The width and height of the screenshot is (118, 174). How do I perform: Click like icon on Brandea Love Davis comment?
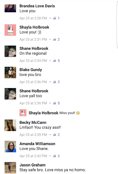coord(54,18)
